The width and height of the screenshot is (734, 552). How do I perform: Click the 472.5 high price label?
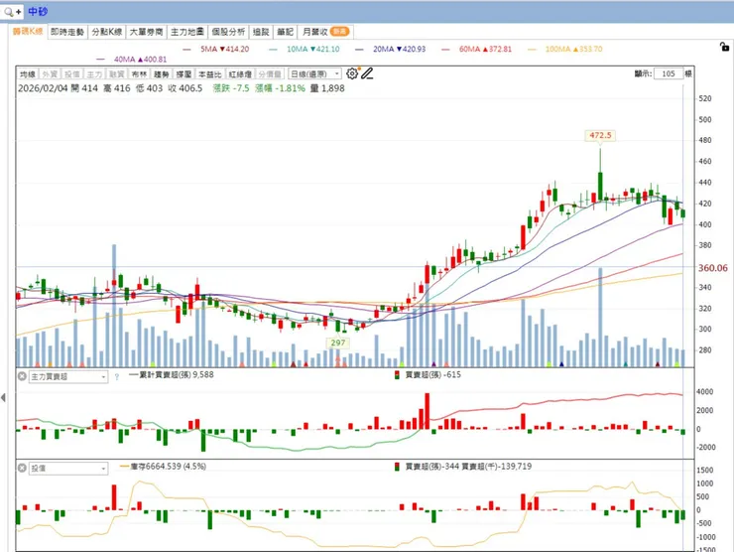(600, 135)
